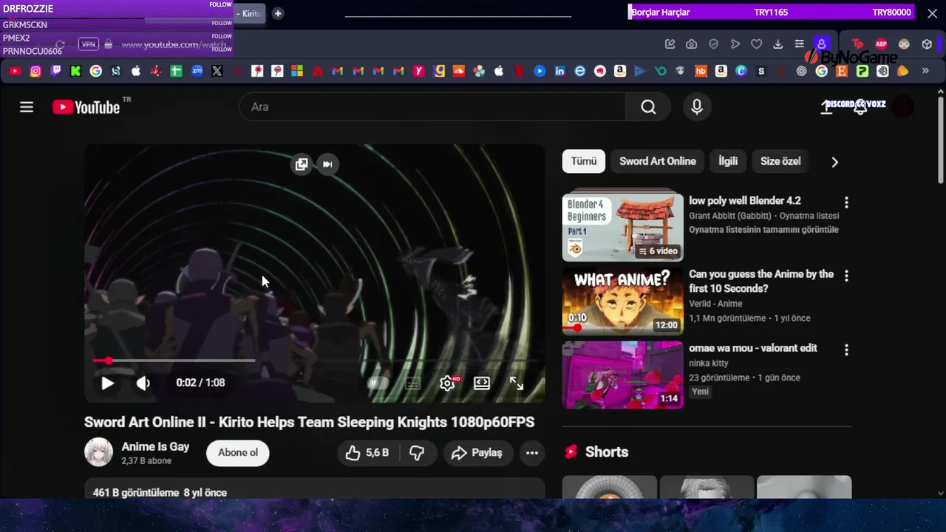
Task: Open options for 'low poly well Blender 4.2'
Action: point(846,202)
